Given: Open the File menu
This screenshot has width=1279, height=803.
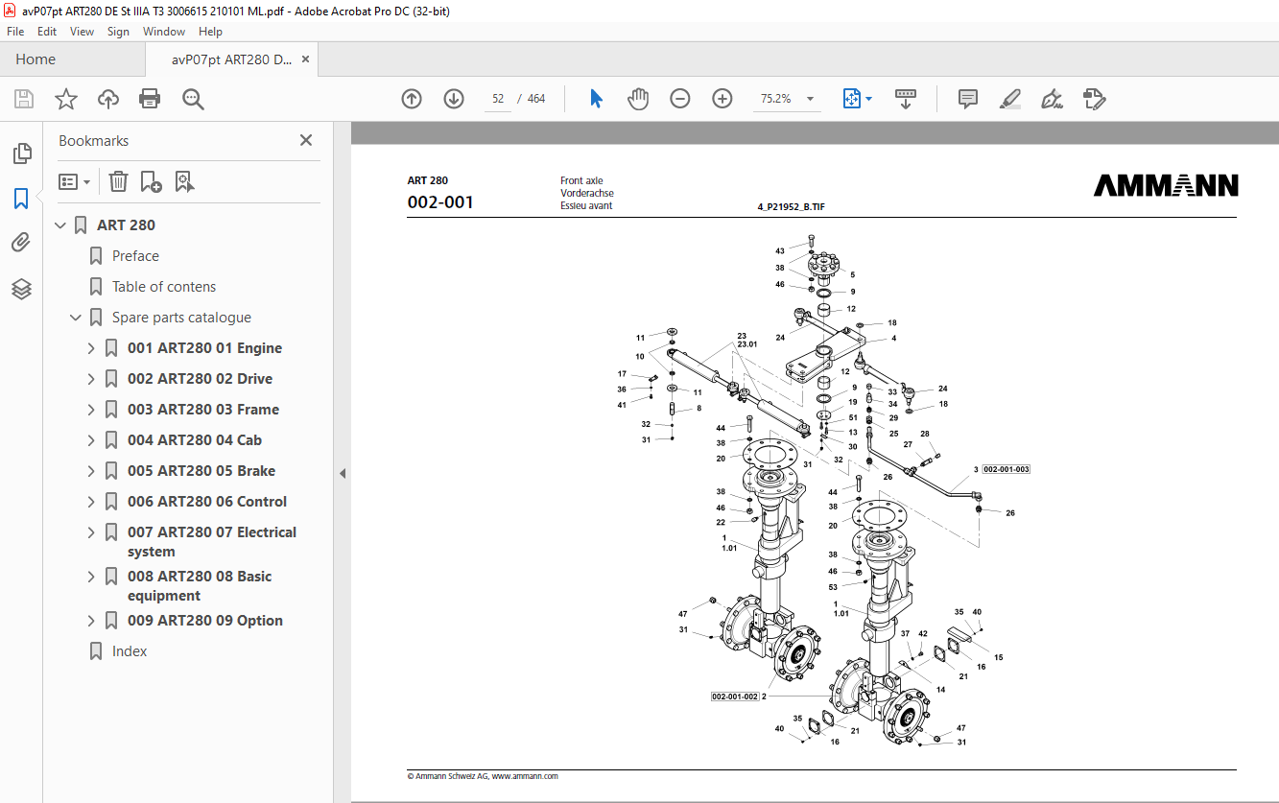Looking at the screenshot, I should point(15,32).
